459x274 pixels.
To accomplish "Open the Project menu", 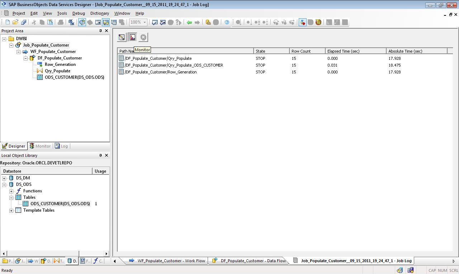I will (19, 13).
